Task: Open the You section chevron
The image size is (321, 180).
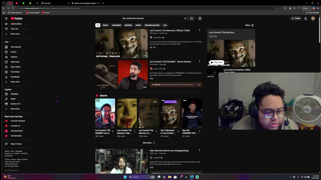Action: [x=10, y=42]
